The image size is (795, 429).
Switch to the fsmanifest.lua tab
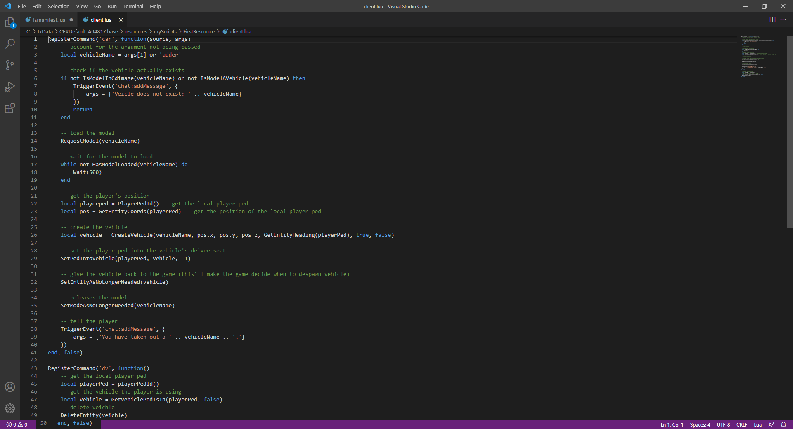point(49,20)
